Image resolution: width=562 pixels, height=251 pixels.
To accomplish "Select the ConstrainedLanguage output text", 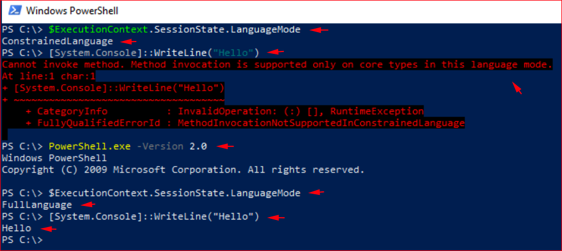I will pyautogui.click(x=57, y=41).
